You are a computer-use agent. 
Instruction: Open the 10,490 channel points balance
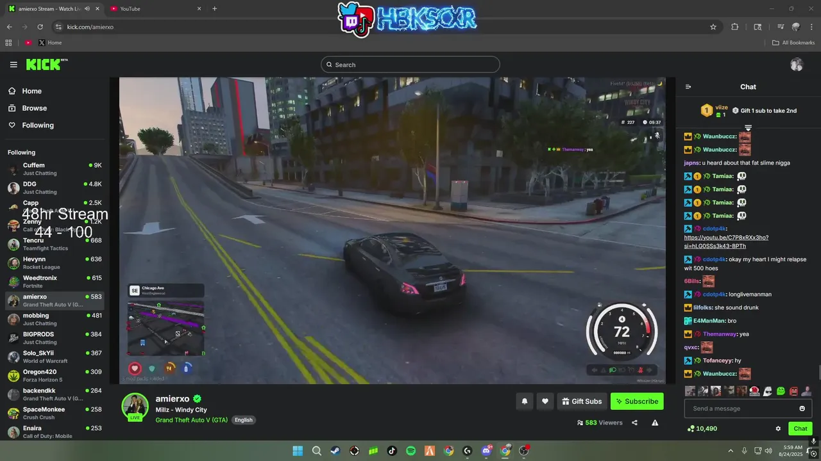click(x=702, y=428)
